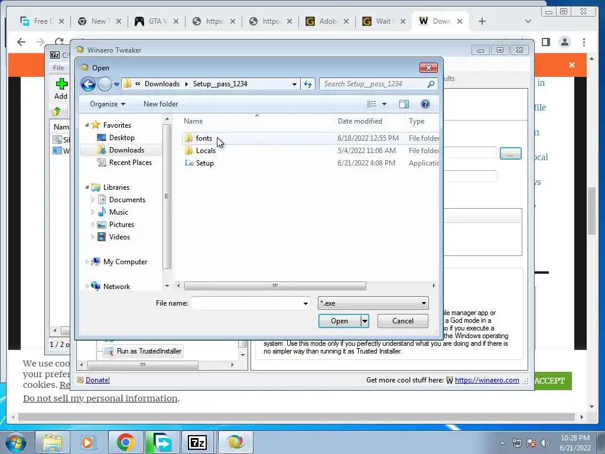Image resolution: width=605 pixels, height=454 pixels.
Task: Open the Open button split arrow
Action: [x=365, y=321]
